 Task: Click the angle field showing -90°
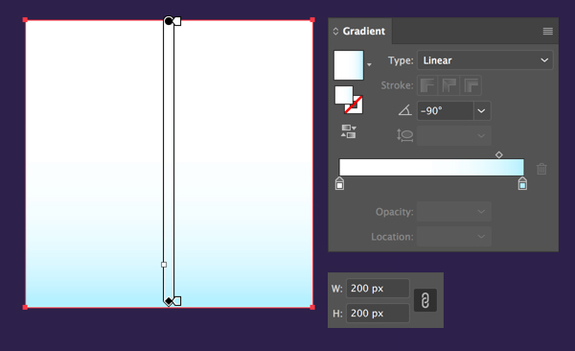click(445, 110)
